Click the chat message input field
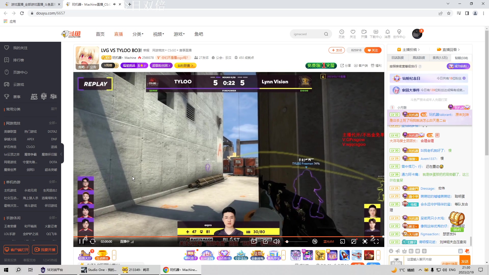 pyautogui.click(x=431, y=260)
